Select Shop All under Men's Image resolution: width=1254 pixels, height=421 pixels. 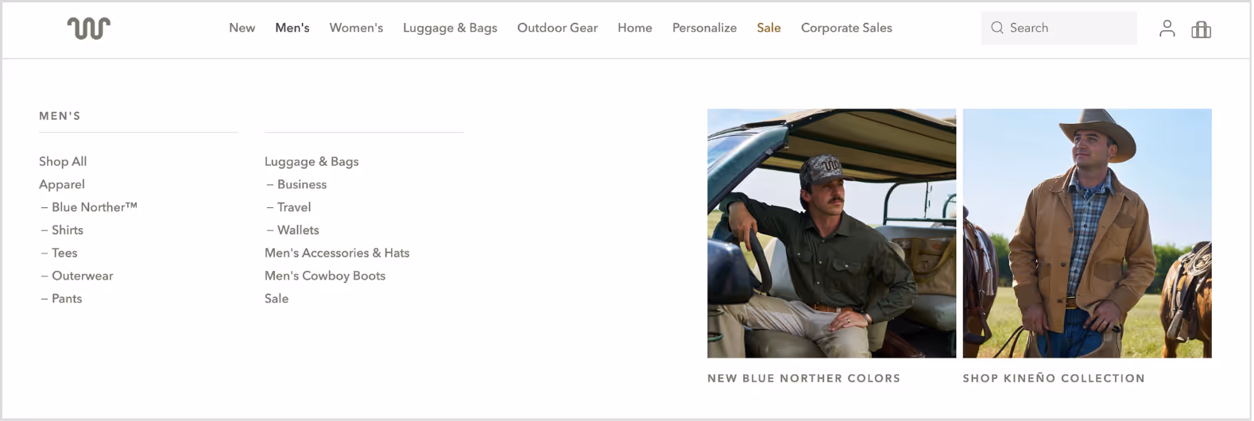pyautogui.click(x=63, y=161)
